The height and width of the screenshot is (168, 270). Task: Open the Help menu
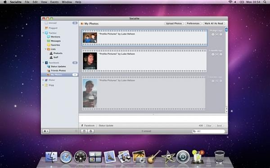point(78,2)
